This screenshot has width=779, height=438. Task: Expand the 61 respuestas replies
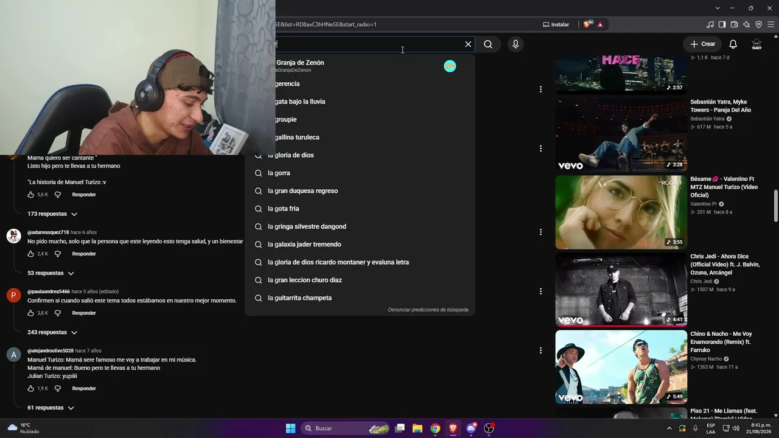click(x=51, y=408)
